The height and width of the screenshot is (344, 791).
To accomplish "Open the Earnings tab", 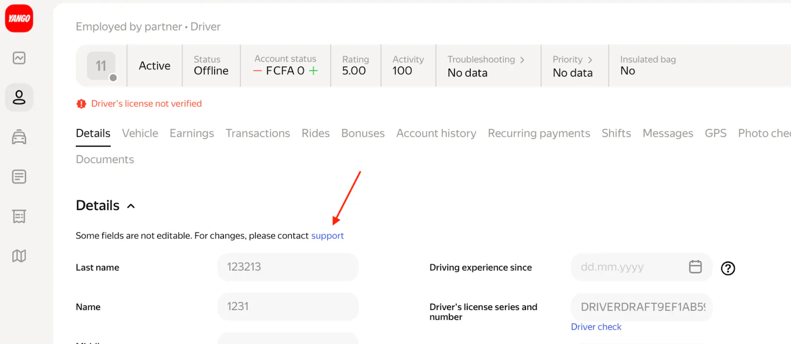I will coord(192,133).
